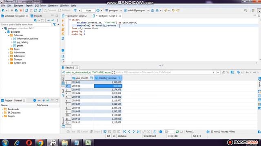Click the Commit button in toolbar
Viewport: 261px width, 146px height.
(50, 11)
